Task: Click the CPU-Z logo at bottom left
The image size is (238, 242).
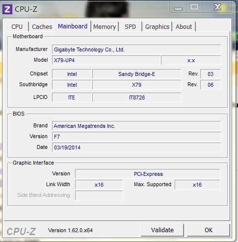Action: point(21,231)
